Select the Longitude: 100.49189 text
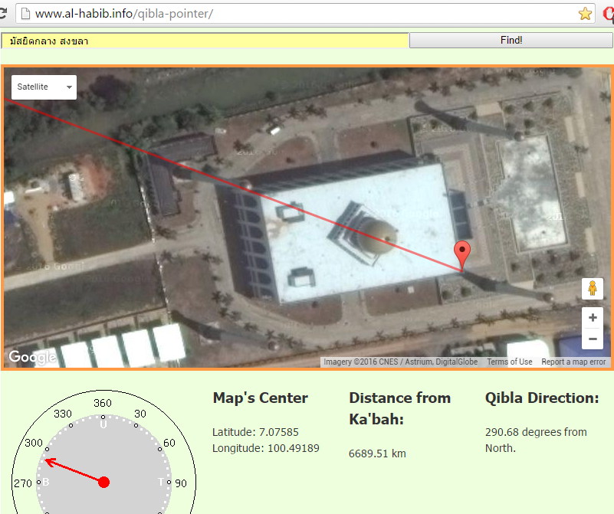The image size is (614, 514). coord(266,448)
